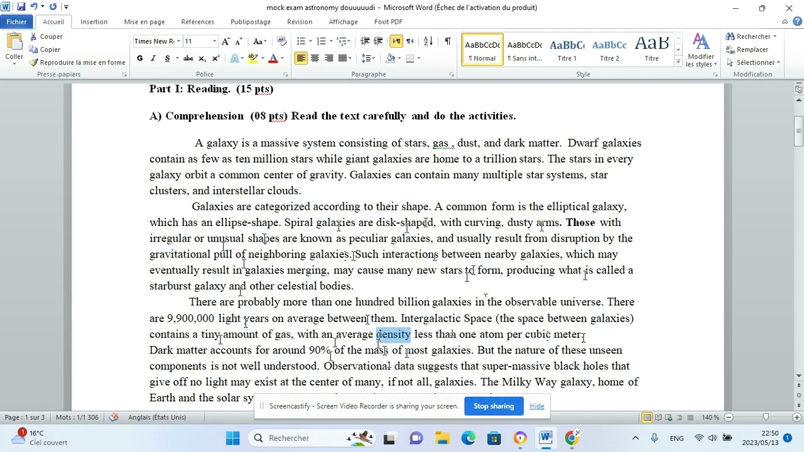The width and height of the screenshot is (804, 452).
Task: Toggle subscript formatting
Action: (202, 58)
